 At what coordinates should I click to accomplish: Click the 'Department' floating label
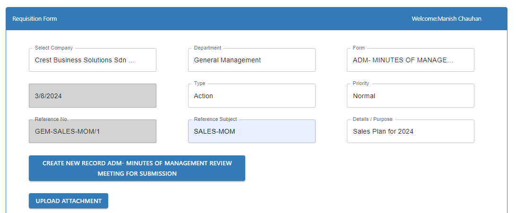pos(207,48)
